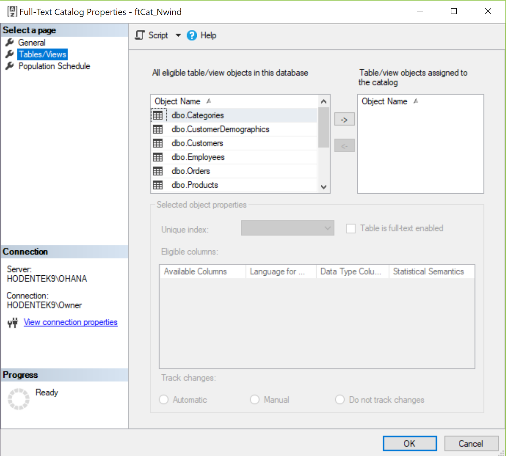Click the table icon beside dbo.Customers

pyautogui.click(x=158, y=143)
